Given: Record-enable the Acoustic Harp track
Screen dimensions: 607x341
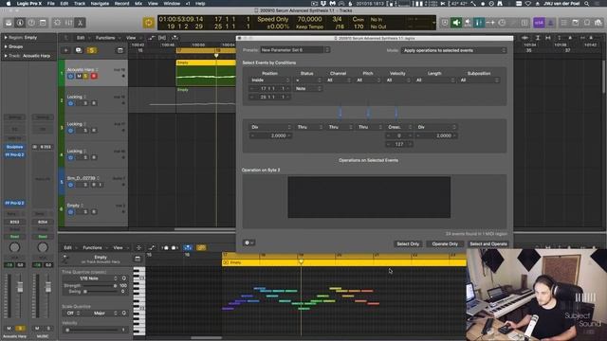Looking at the screenshot, I should tap(94, 76).
